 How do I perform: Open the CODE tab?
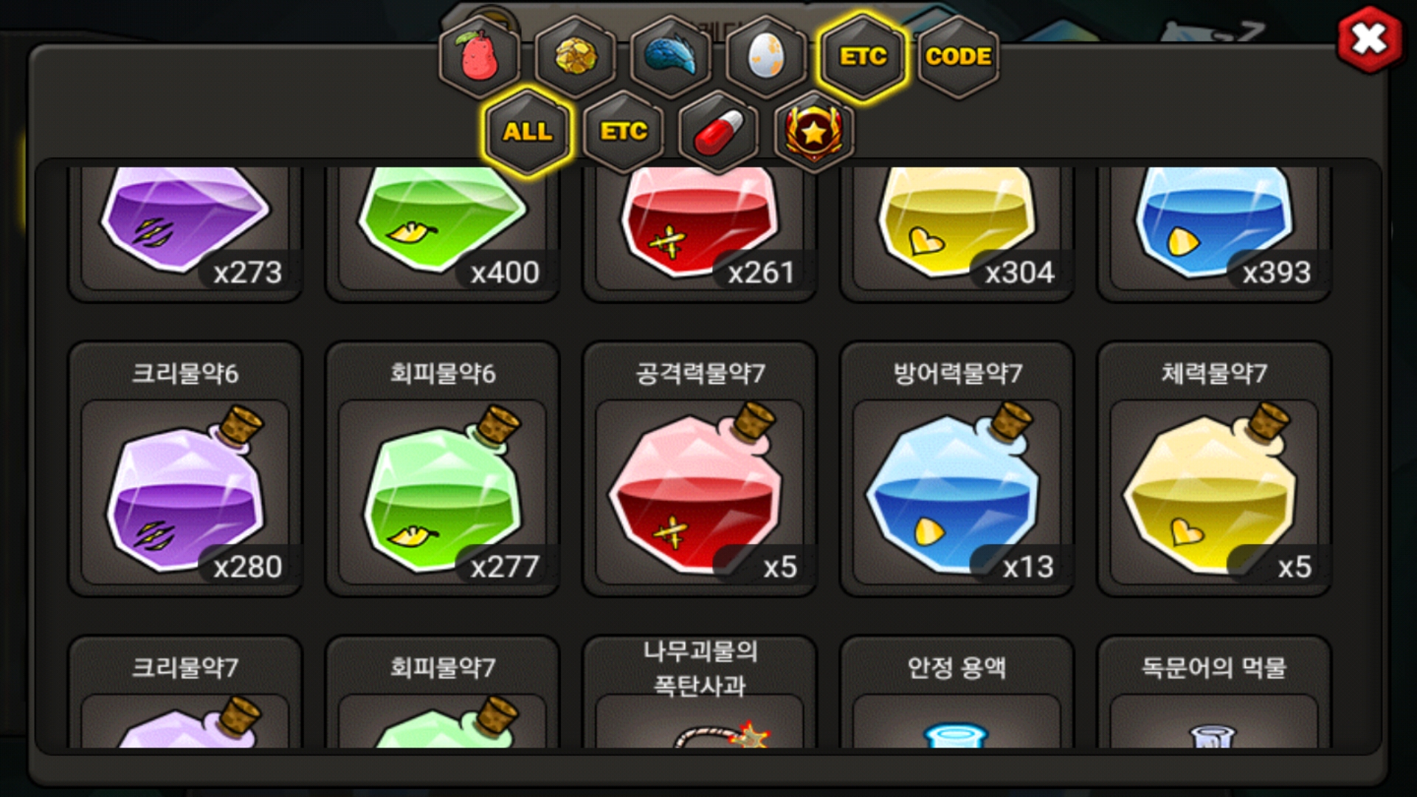tap(958, 57)
